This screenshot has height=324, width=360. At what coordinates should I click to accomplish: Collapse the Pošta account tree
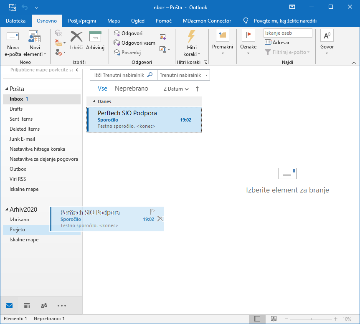7,89
